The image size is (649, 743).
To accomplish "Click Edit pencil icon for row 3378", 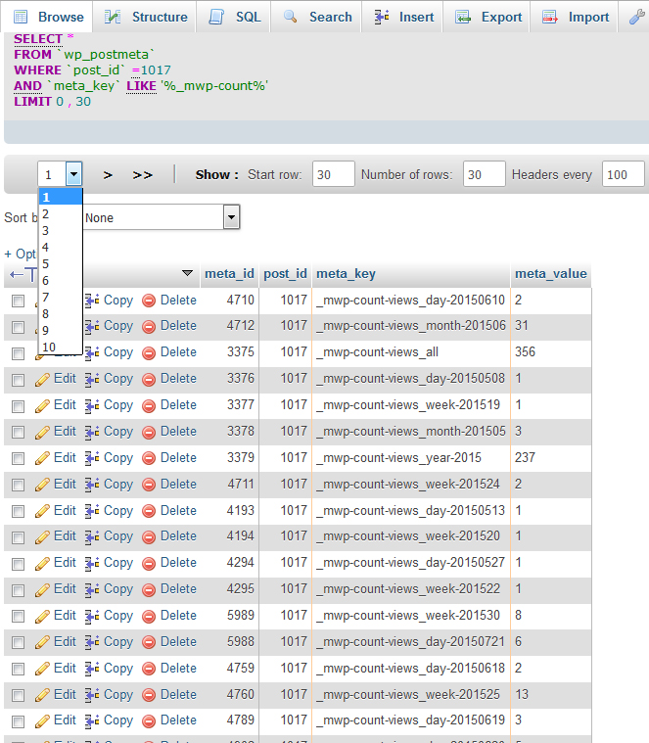I will pyautogui.click(x=42, y=432).
